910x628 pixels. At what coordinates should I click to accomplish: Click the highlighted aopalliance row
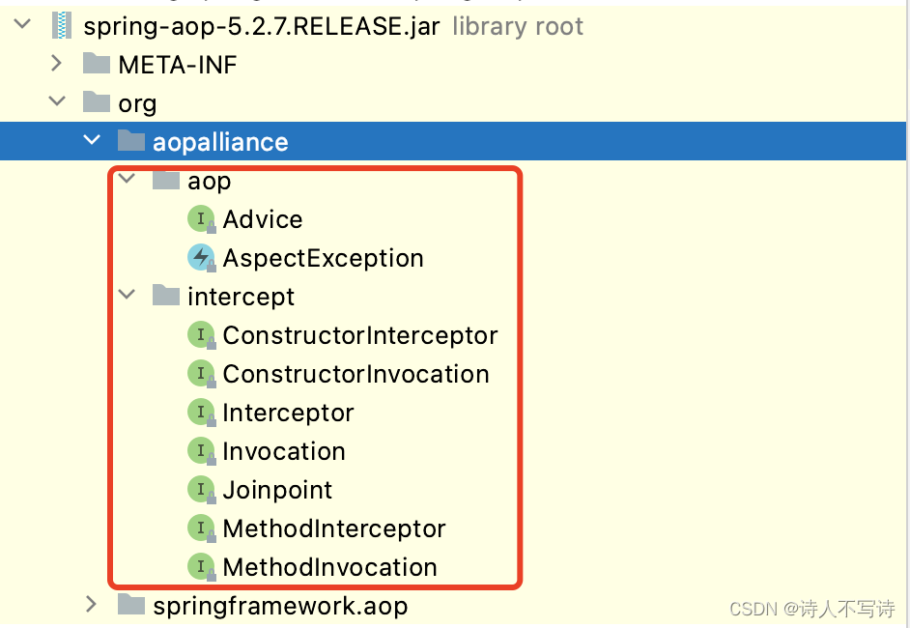tap(221, 141)
